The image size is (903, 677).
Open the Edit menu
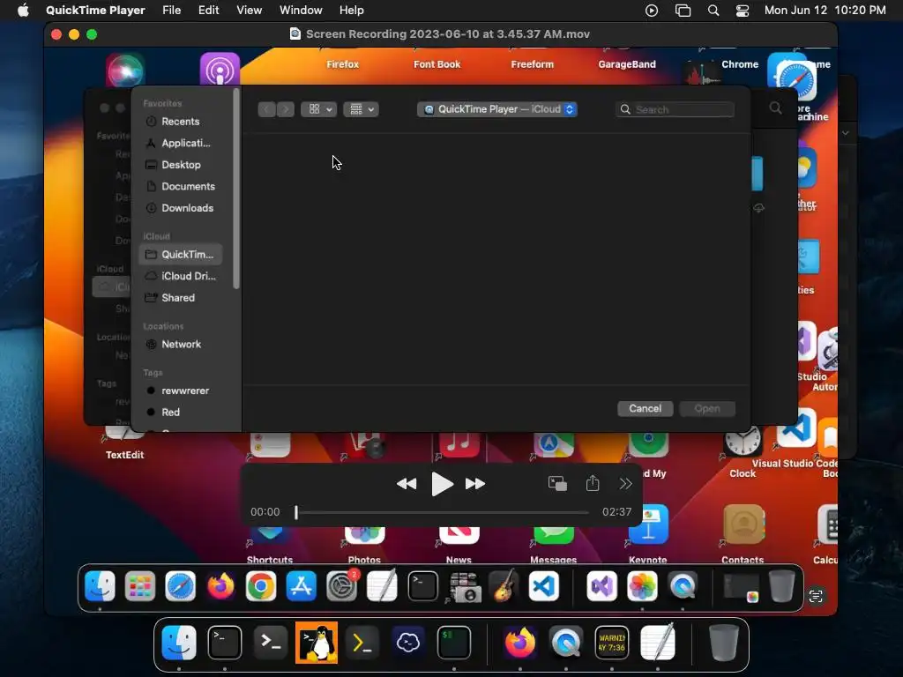point(208,11)
